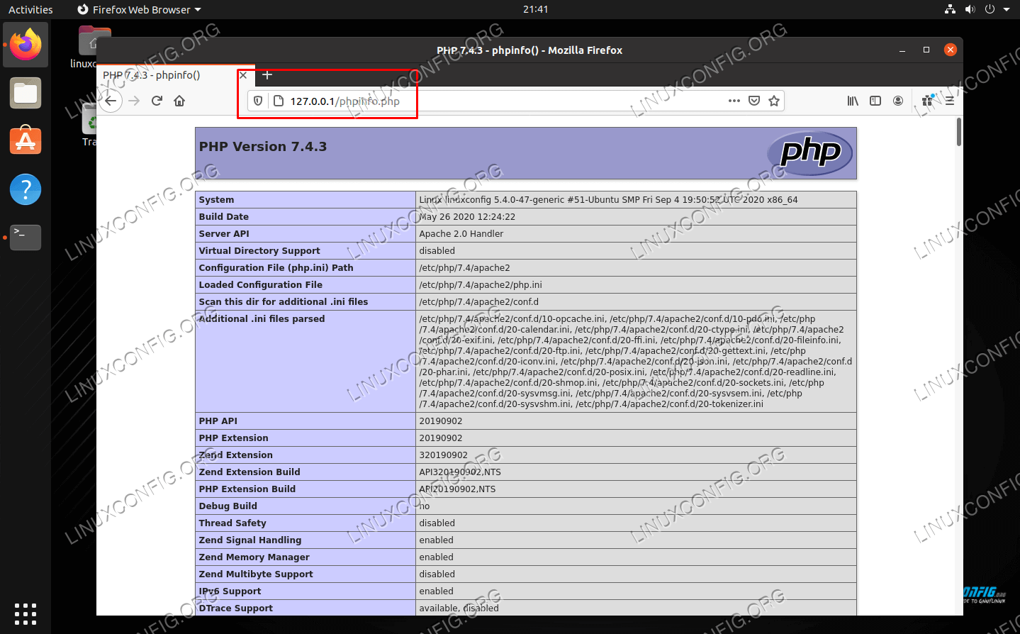The width and height of the screenshot is (1020, 634).
Task: Click the forward navigation arrow
Action: [134, 101]
